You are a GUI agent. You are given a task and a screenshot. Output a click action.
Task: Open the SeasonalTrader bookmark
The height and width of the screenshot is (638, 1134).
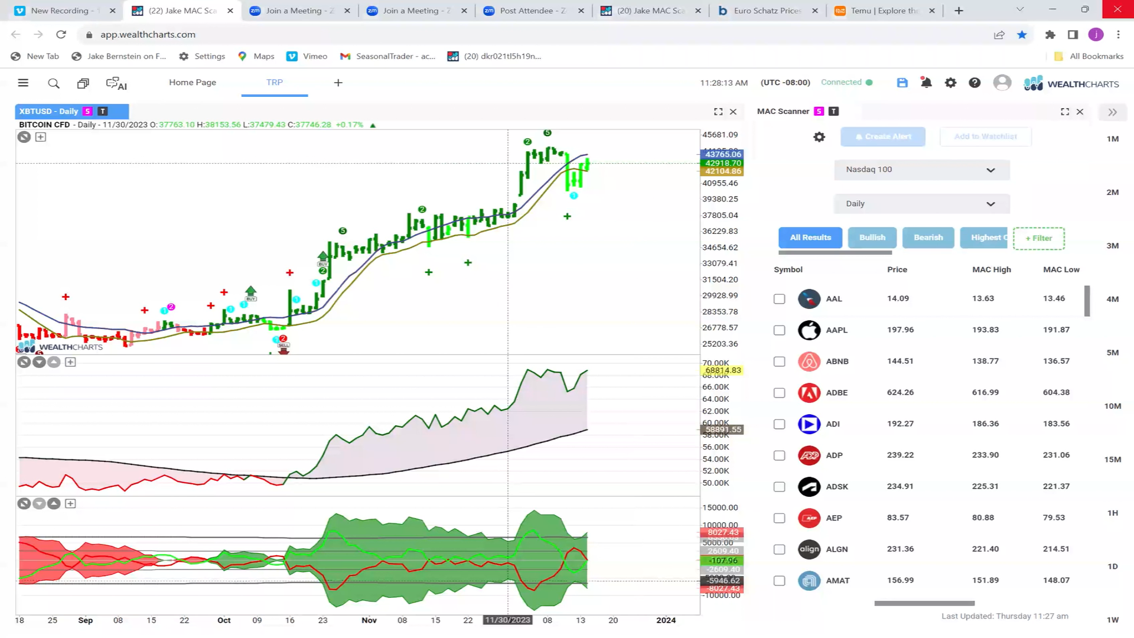(387, 57)
